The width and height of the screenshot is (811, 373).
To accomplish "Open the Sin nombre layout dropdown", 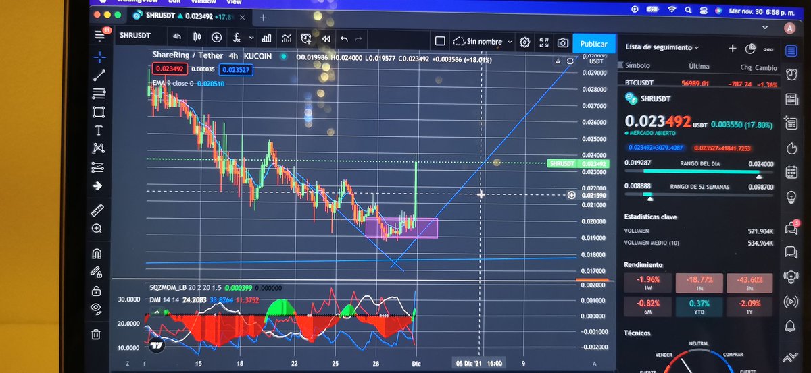I will [x=482, y=41].
